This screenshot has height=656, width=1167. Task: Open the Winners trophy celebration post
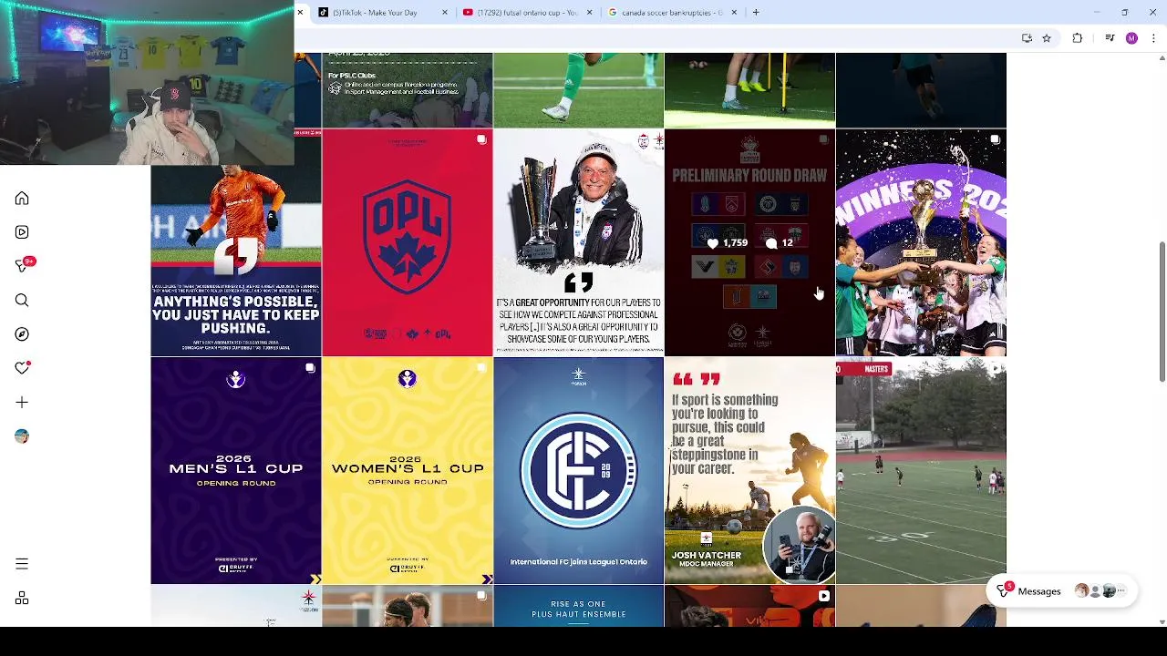pyautogui.click(x=921, y=242)
